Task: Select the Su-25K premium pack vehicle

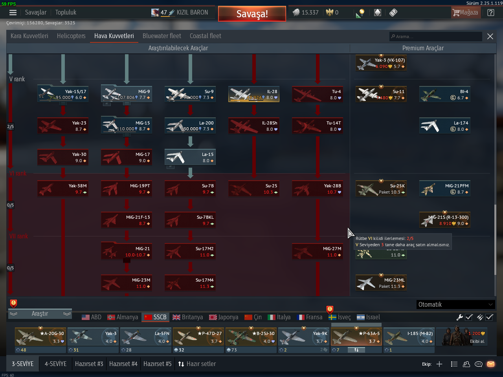Action: (x=381, y=188)
